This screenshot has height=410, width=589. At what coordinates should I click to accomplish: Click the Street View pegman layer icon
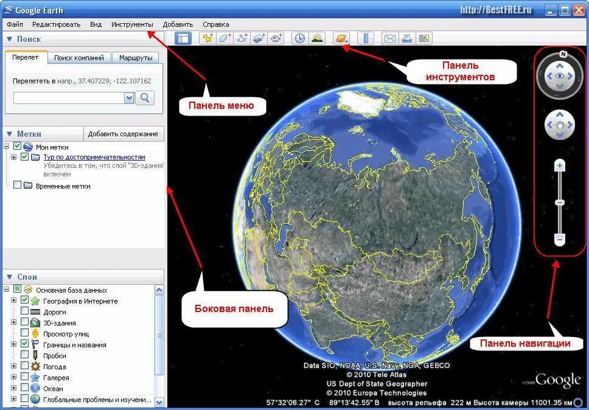click(35, 334)
